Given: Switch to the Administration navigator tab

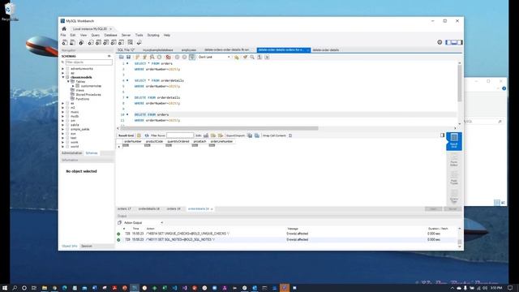Looking at the screenshot, I should pos(72,153).
